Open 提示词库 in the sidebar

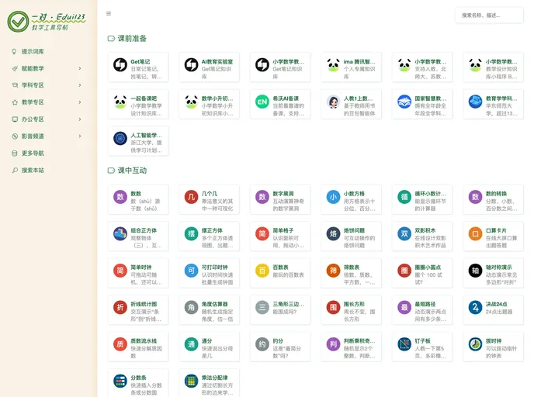pyautogui.click(x=33, y=51)
